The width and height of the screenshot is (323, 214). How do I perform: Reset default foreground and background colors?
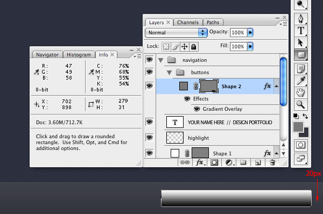coord(296,116)
